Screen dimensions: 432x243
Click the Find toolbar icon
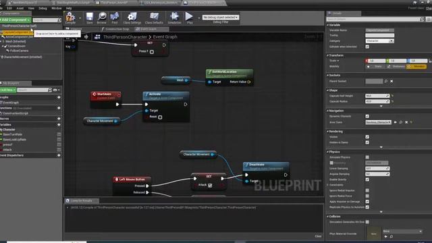(114, 18)
